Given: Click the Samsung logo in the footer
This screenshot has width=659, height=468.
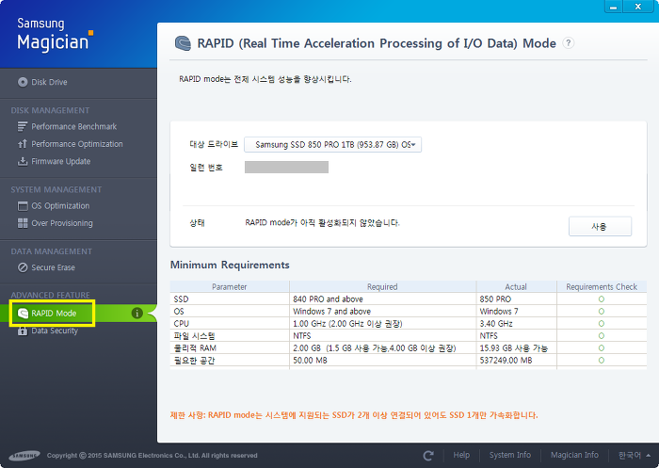Looking at the screenshot, I should point(24,456).
